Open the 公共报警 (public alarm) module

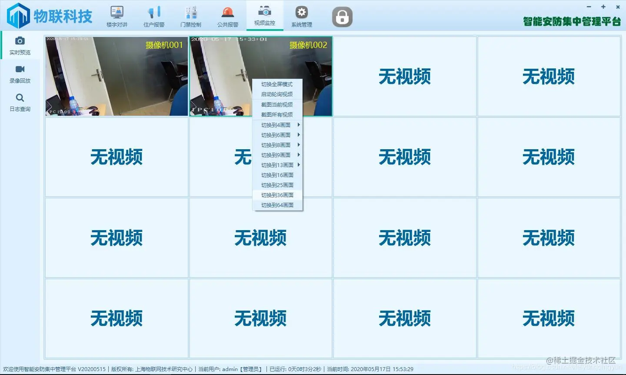[227, 15]
